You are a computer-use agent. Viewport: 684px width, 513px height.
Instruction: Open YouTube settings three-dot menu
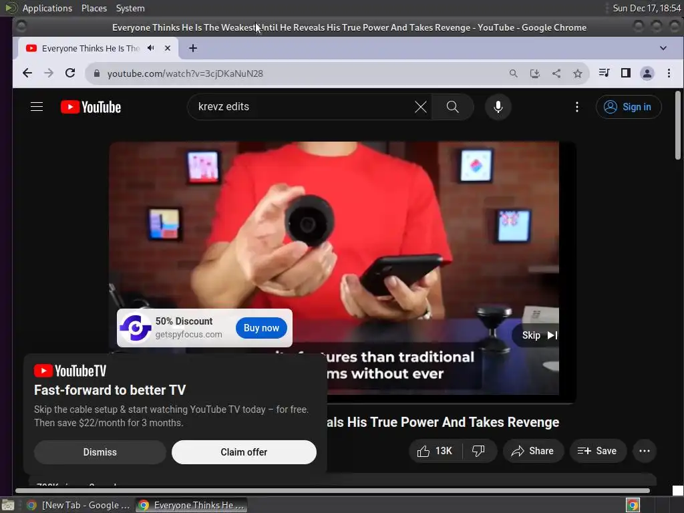coord(576,107)
